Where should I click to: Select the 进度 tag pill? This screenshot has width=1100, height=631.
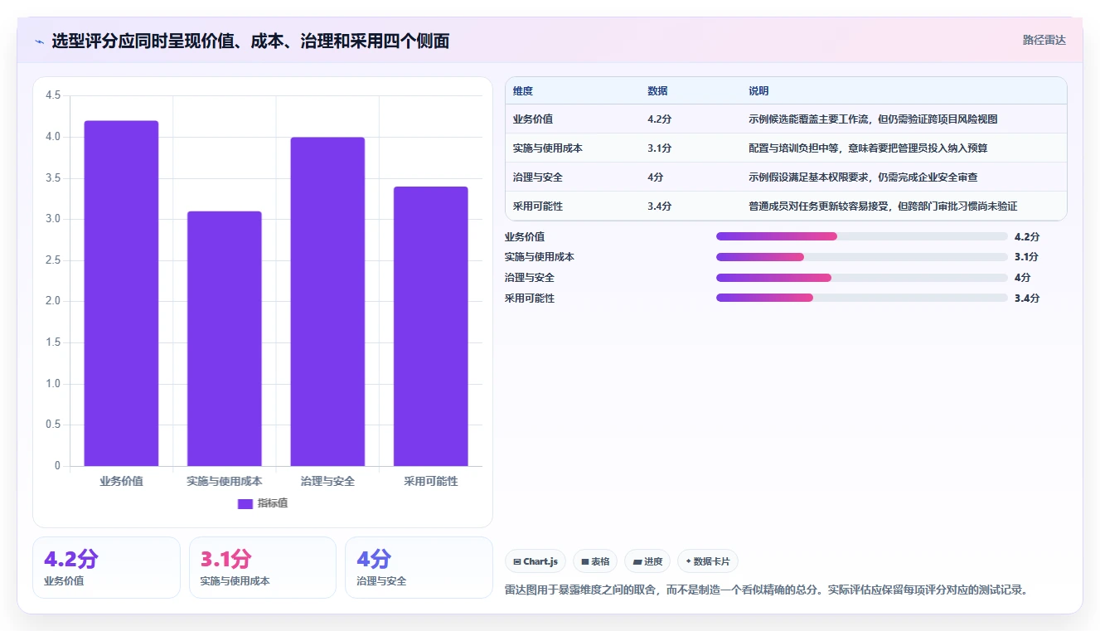647,561
